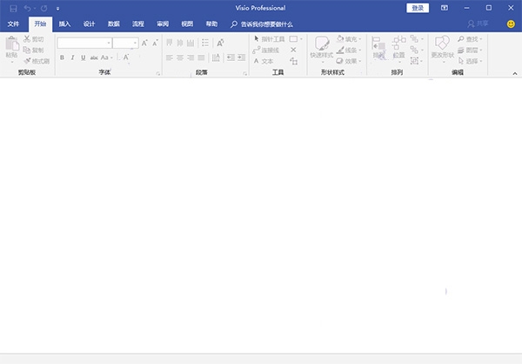
Task: Click the Undo arrow icon
Action: 28,8
